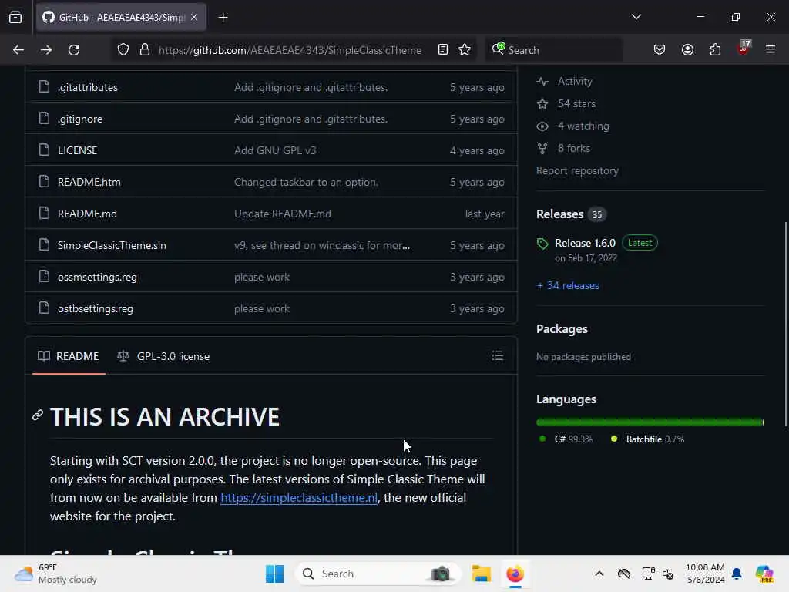Open the muted volume tray icon
Screen dimensions: 789x592
(668, 573)
